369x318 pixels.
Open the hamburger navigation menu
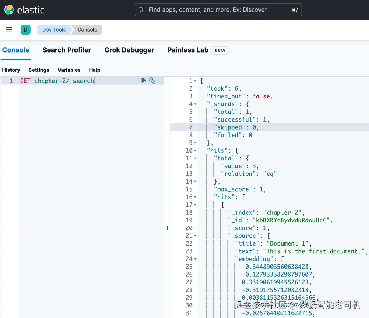point(9,30)
